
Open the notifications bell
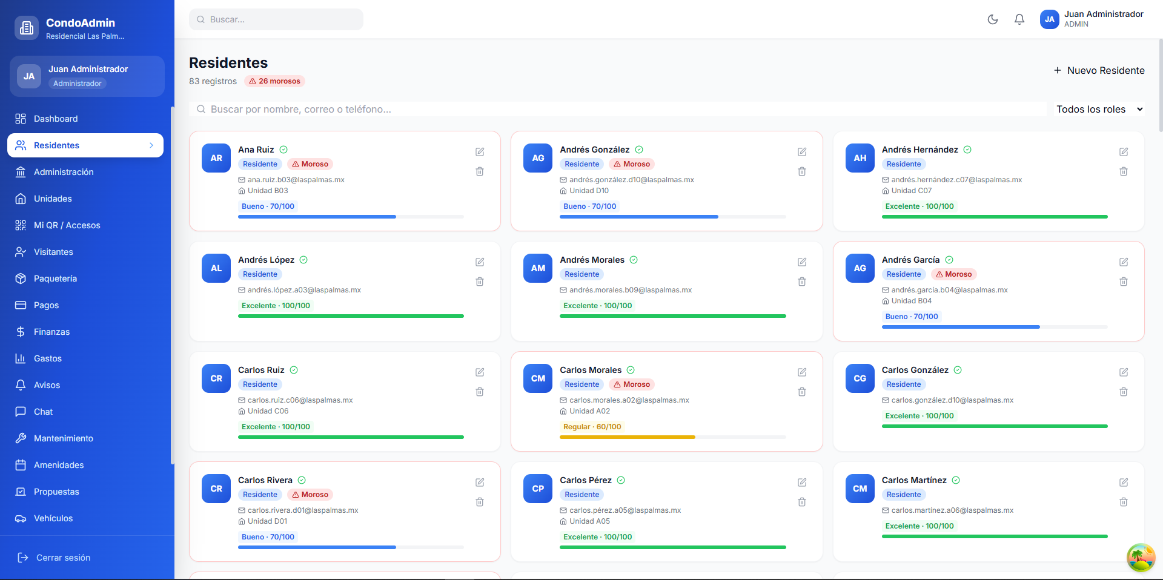tap(1019, 19)
